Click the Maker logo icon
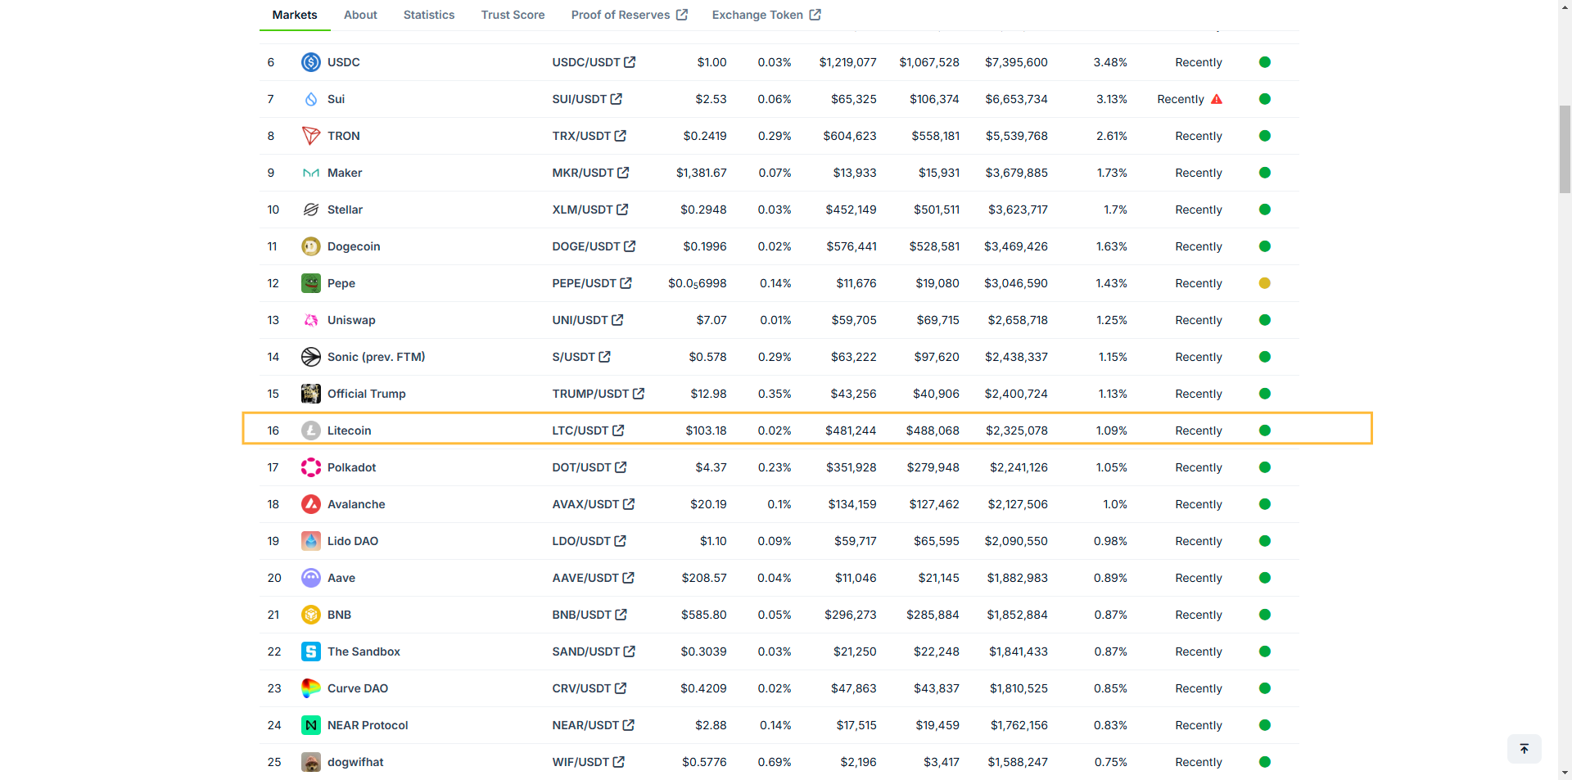 (311, 173)
